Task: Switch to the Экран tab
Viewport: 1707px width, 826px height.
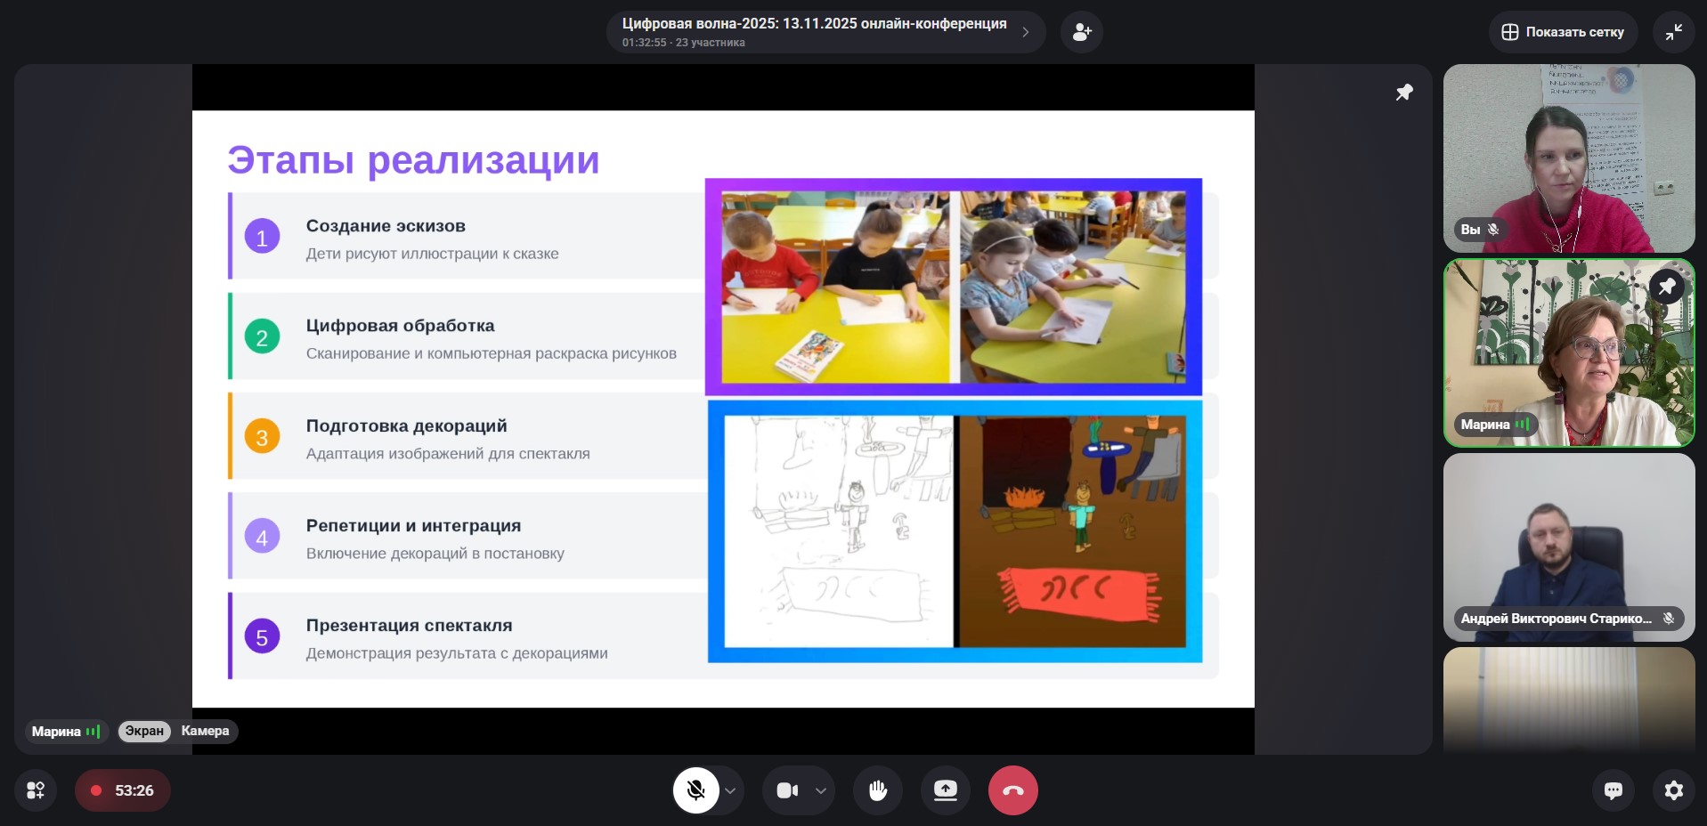Action: click(x=144, y=731)
